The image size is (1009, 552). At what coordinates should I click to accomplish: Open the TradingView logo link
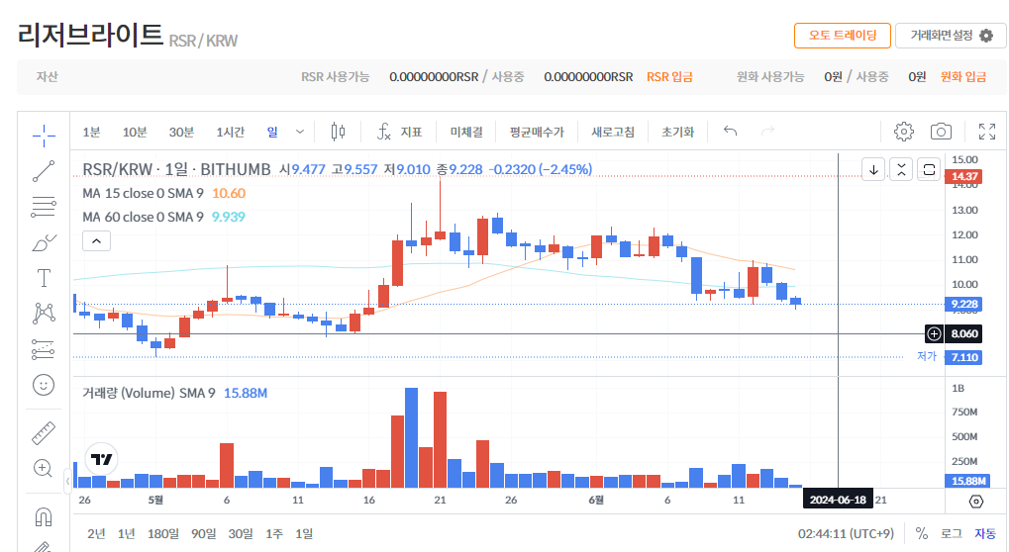(x=102, y=459)
